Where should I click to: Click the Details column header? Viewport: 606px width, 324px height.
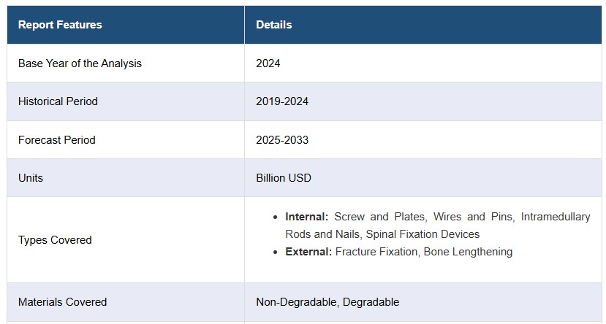pos(273,25)
